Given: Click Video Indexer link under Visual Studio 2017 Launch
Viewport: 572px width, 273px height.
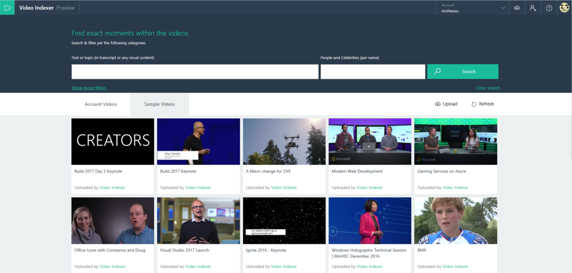Looking at the screenshot, I should (x=198, y=267).
